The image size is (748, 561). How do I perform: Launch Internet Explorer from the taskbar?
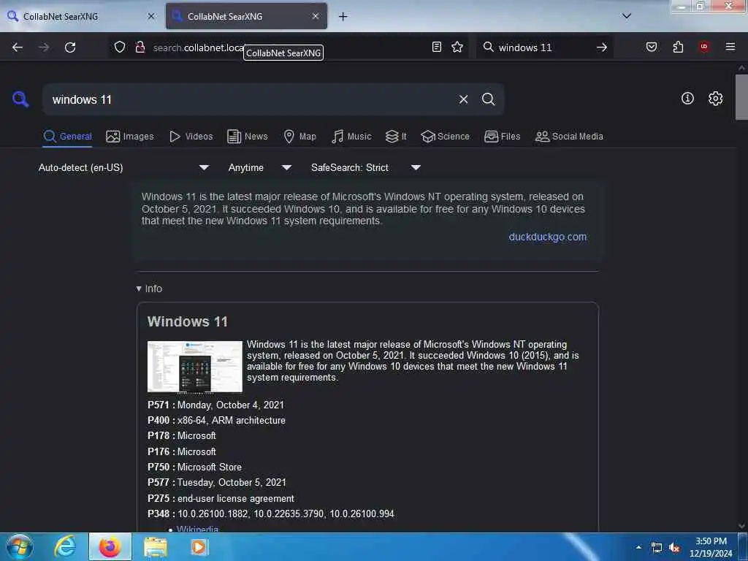coord(65,546)
